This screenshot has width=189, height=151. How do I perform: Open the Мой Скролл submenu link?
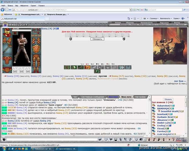pyautogui.click(x=144, y=25)
